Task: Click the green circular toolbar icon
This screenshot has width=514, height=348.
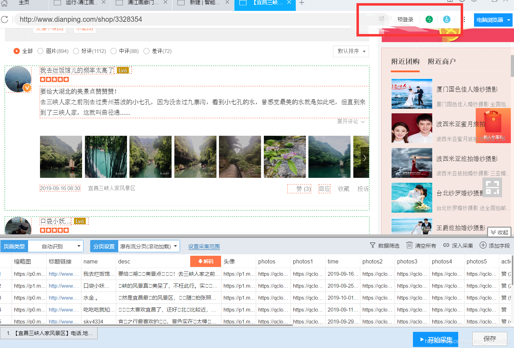Action: coord(429,19)
